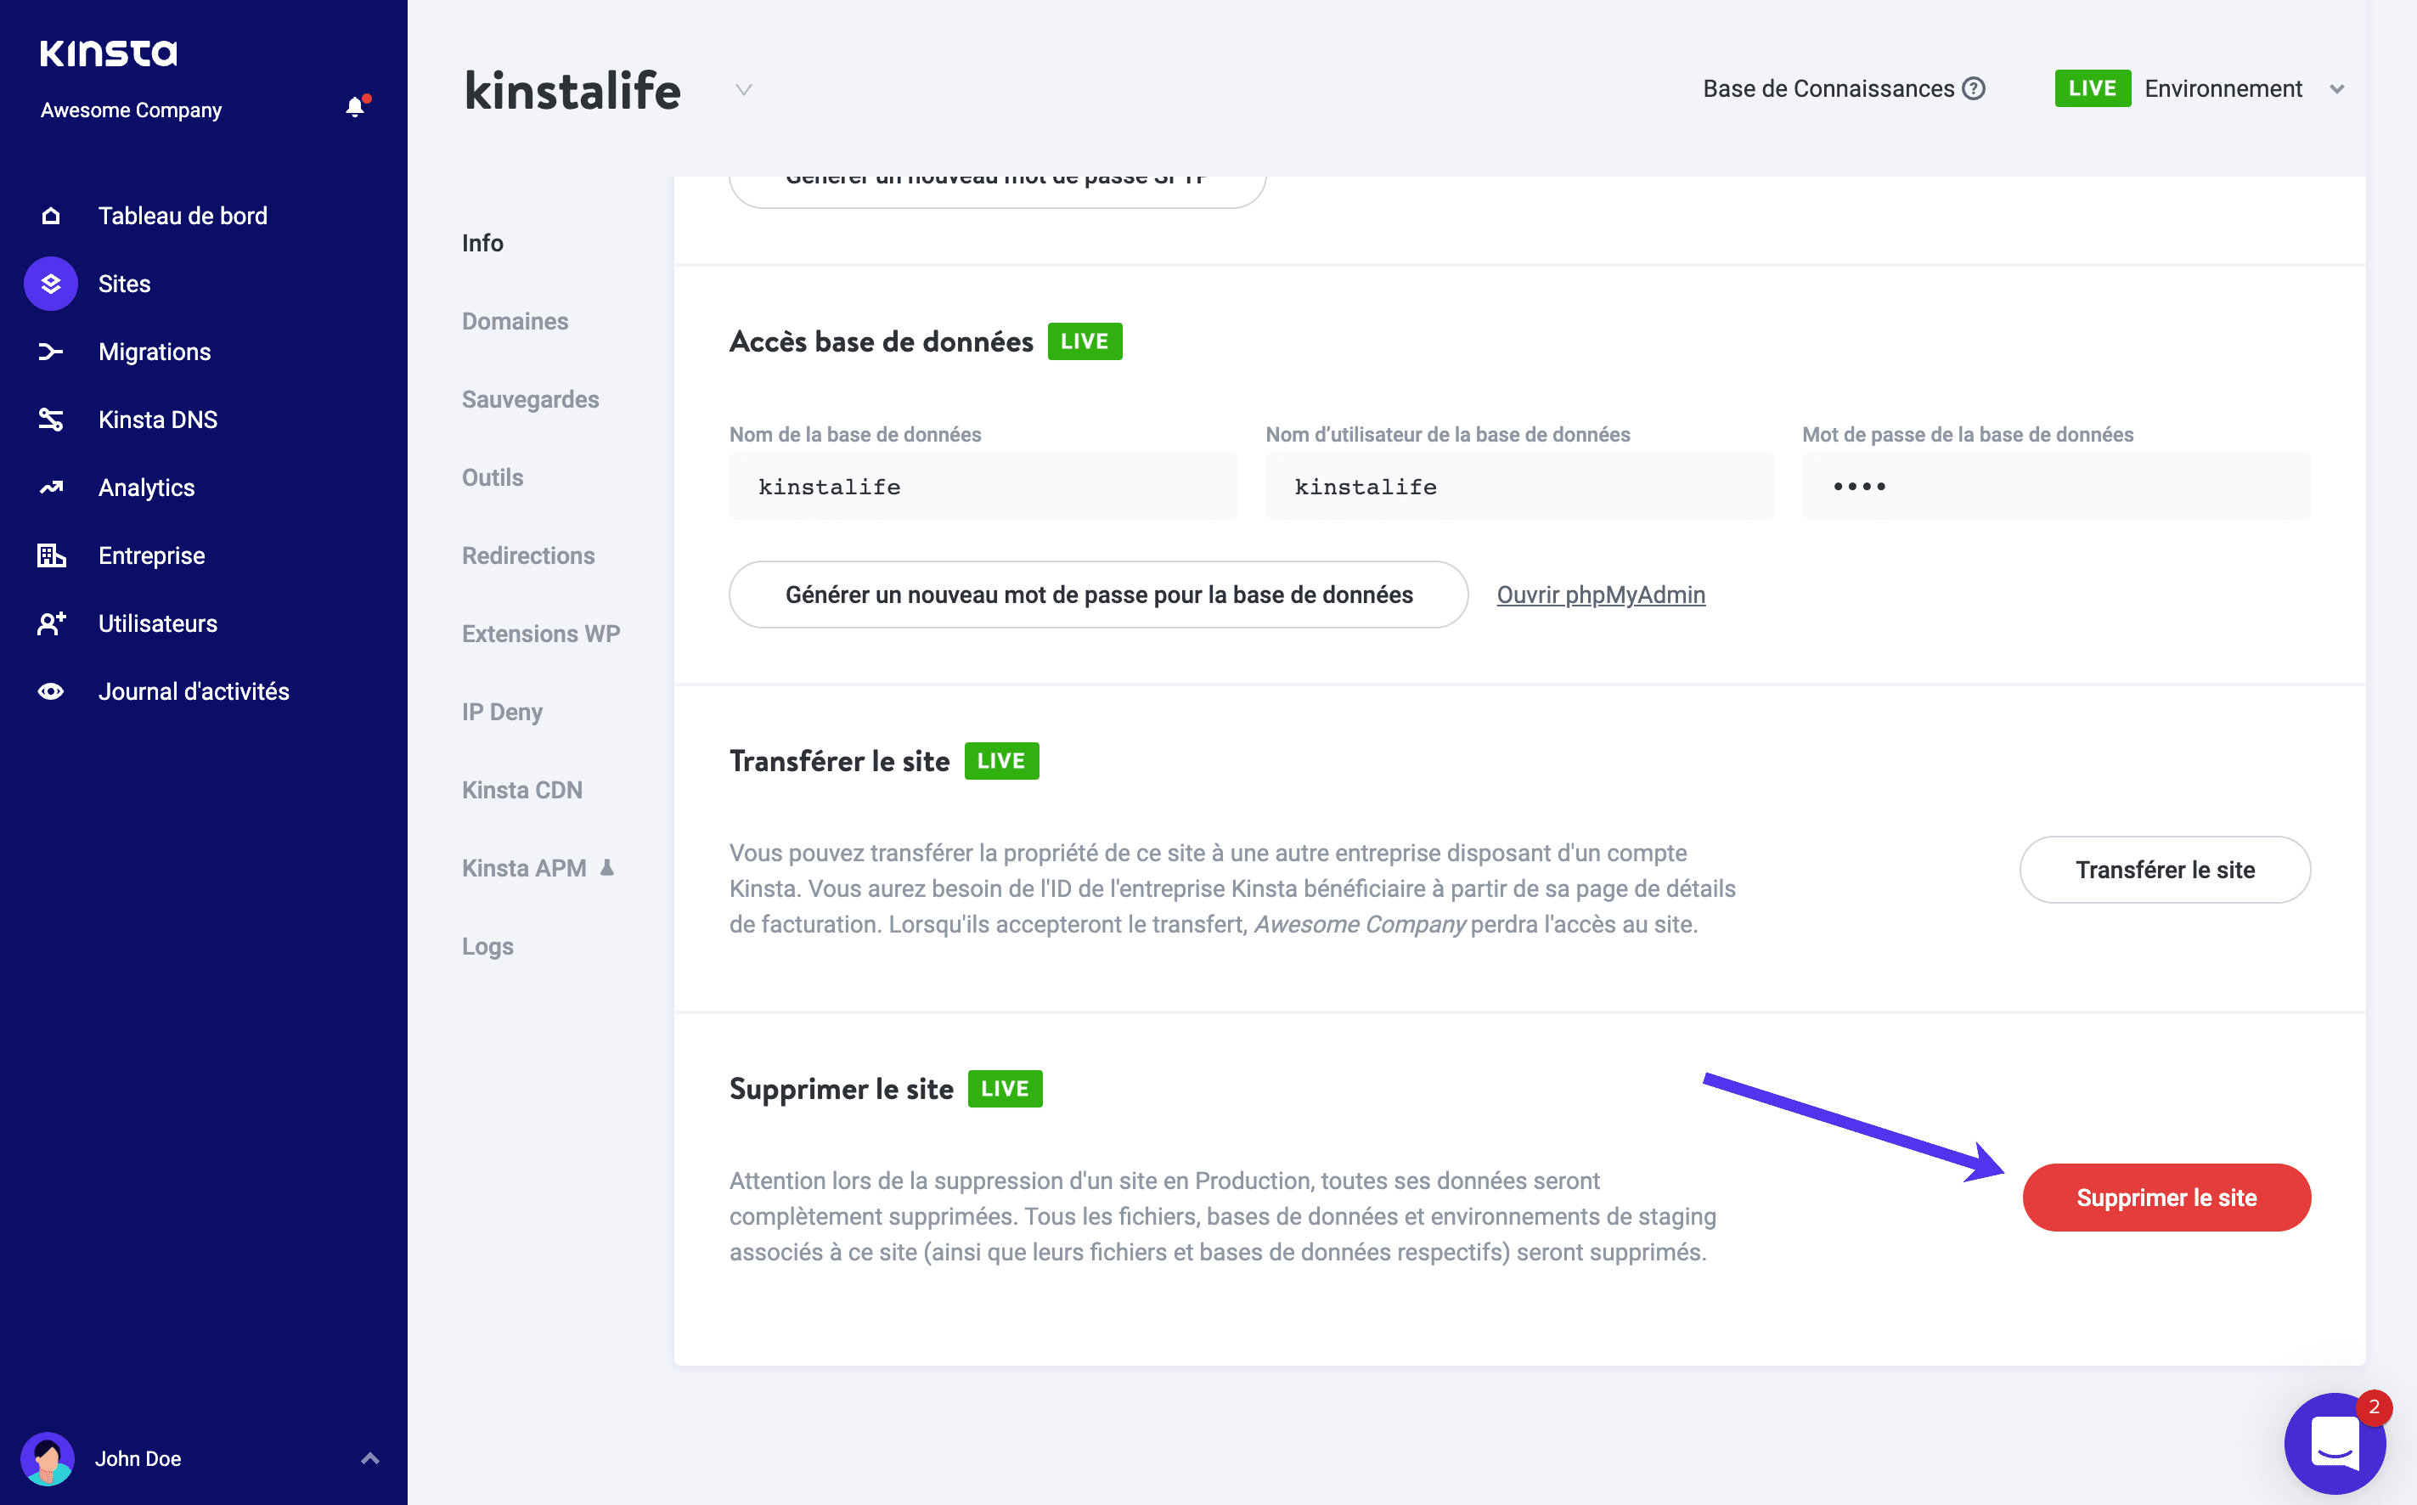Switch to the Extensions WP tab
Image resolution: width=2417 pixels, height=1505 pixels.
coord(541,634)
